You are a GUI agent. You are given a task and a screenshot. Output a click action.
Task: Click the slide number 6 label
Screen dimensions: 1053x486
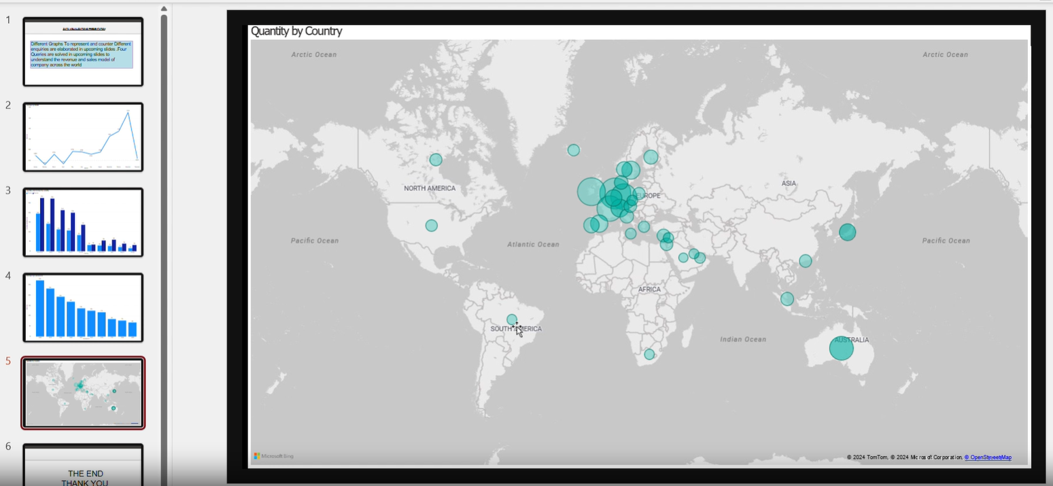(x=8, y=446)
